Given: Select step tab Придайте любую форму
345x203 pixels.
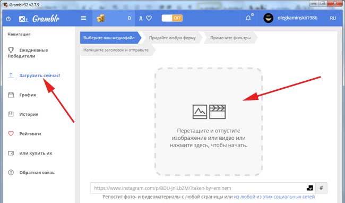Looking at the screenshot, I should (172, 38).
